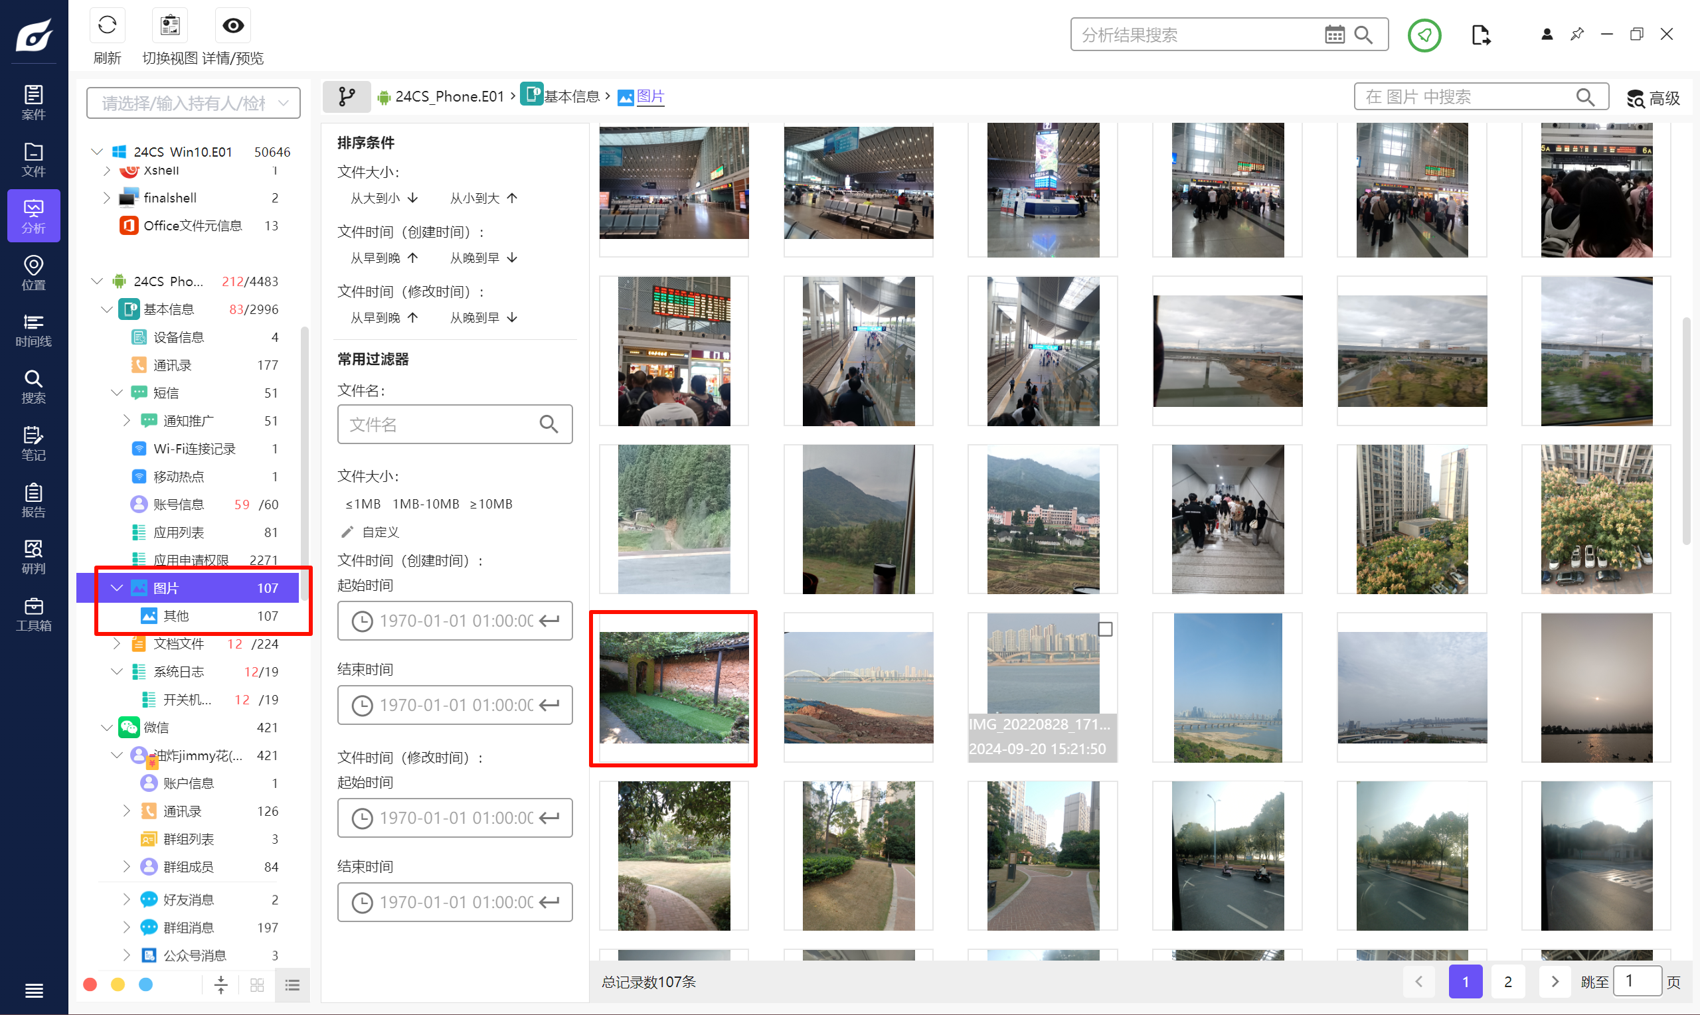Open the 持有人/检材 selector dropdown

coord(193,104)
